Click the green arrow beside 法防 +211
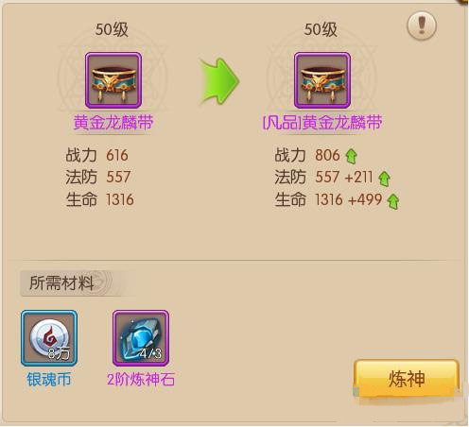This screenshot has height=427, width=469. coord(384,179)
